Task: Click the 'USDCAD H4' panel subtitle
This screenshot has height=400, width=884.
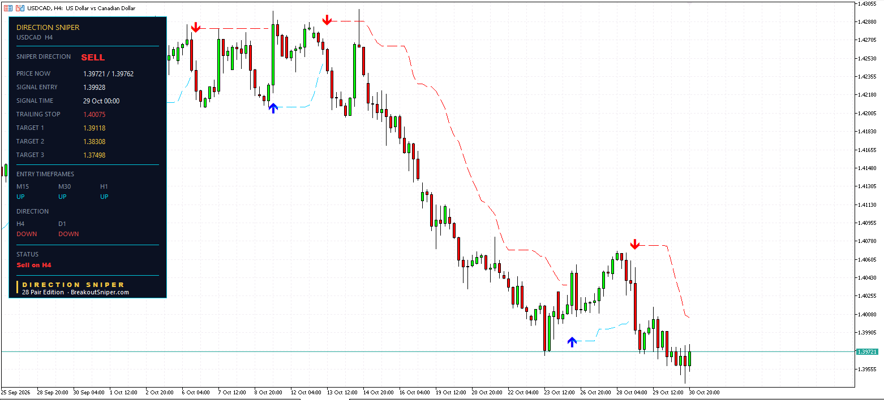Action: [35, 37]
